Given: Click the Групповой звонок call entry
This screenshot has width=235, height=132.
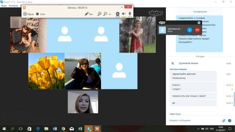Looking at the screenshot, I should (188, 63).
